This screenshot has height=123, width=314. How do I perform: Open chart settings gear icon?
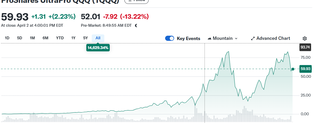[x=304, y=39]
